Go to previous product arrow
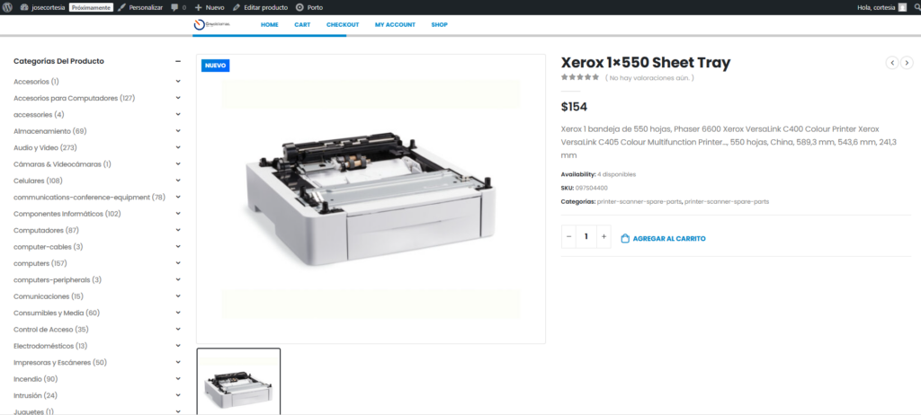This screenshot has width=921, height=415. [x=892, y=63]
